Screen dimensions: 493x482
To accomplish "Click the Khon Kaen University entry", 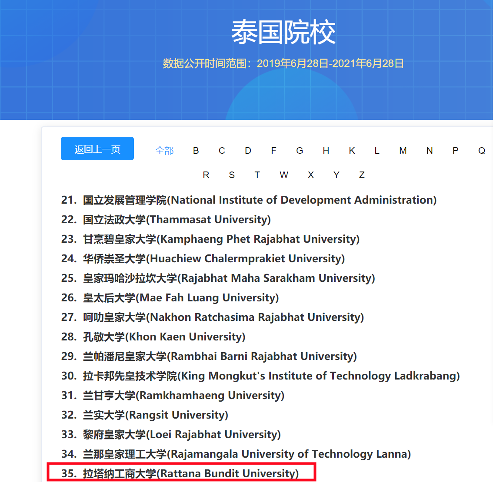I will 164,337.
